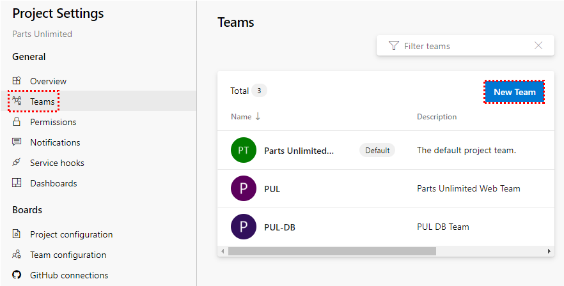The image size is (564, 286).
Task: Click in the Filter teams input field
Action: pos(465,46)
